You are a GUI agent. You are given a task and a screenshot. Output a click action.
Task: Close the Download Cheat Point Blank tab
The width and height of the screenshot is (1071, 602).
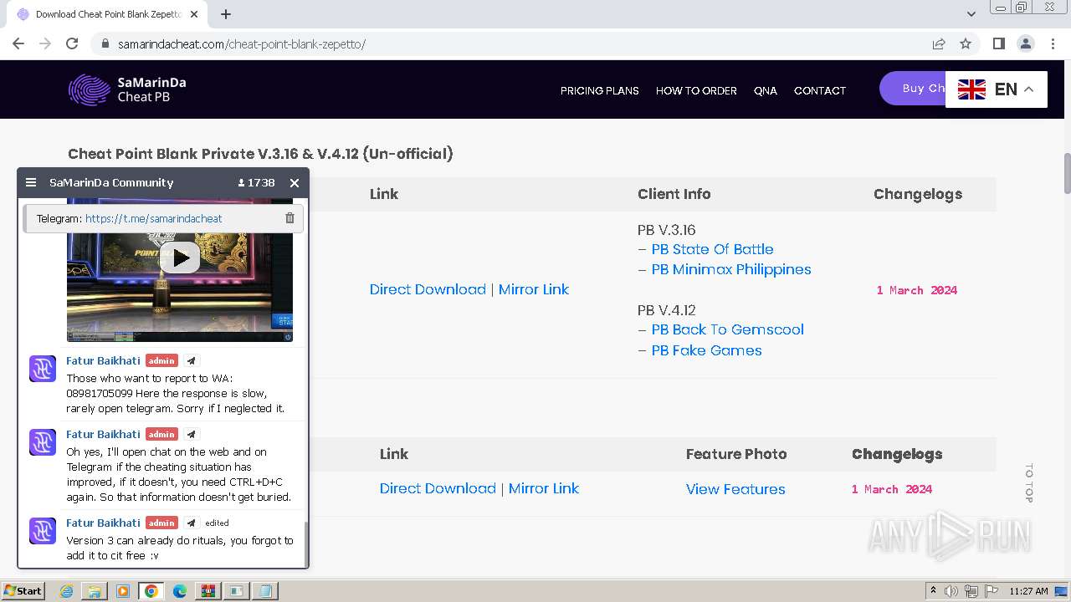[194, 14]
